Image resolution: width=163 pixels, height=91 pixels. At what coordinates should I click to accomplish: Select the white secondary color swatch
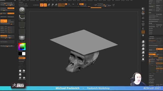pos(24,54)
